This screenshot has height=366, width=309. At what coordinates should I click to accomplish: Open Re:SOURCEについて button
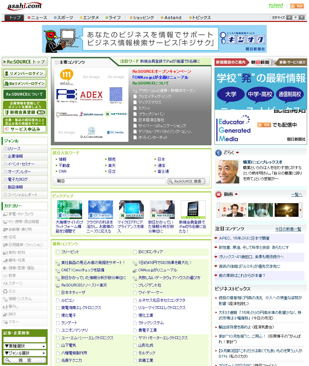[25, 94]
